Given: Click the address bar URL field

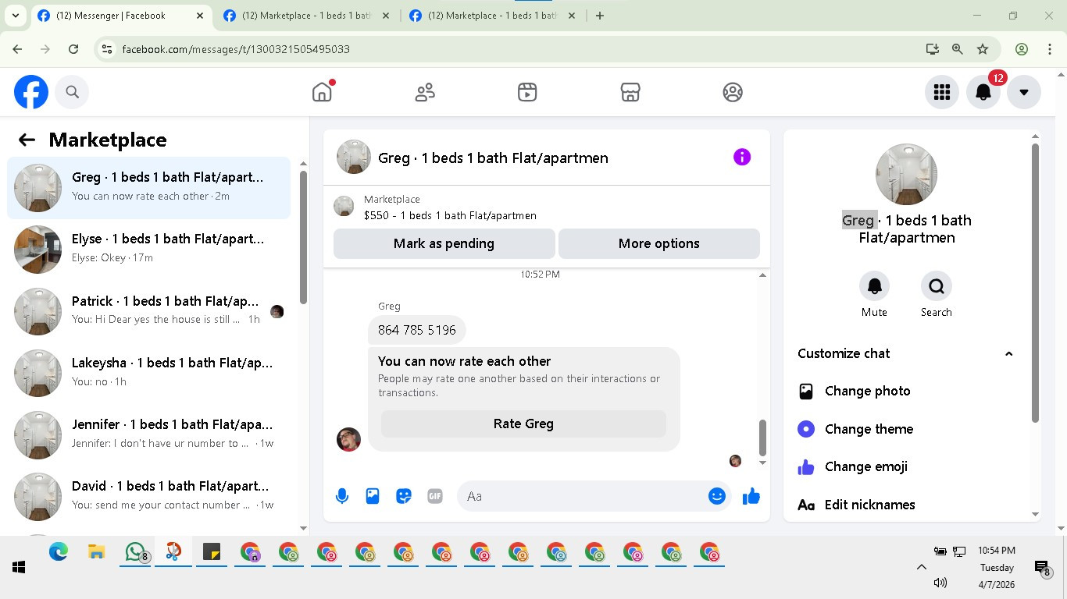Looking at the screenshot, I should (516, 49).
